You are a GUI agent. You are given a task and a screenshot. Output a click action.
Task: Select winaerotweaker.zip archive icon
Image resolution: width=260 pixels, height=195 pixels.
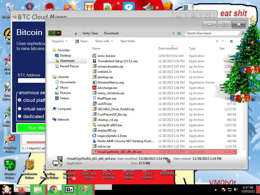pyautogui.click(x=94, y=66)
